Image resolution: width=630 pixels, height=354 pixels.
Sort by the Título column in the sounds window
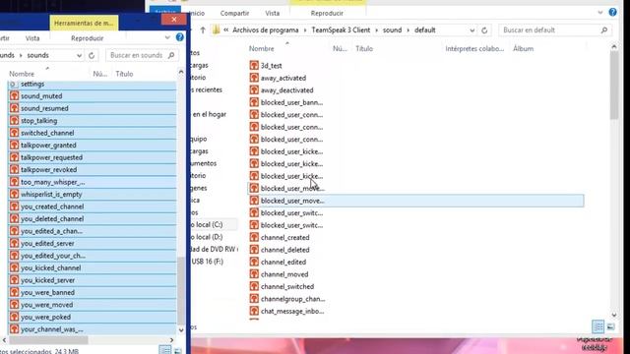124,74
